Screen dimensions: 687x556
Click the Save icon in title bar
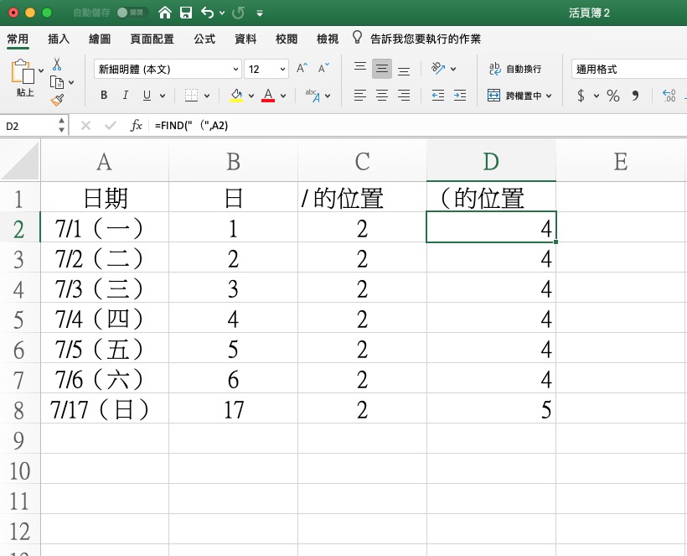(x=186, y=13)
